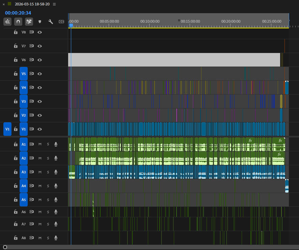This screenshot has width=299, height=250.
Task: Select green audio clip at A3 start
Action: (x=72, y=172)
